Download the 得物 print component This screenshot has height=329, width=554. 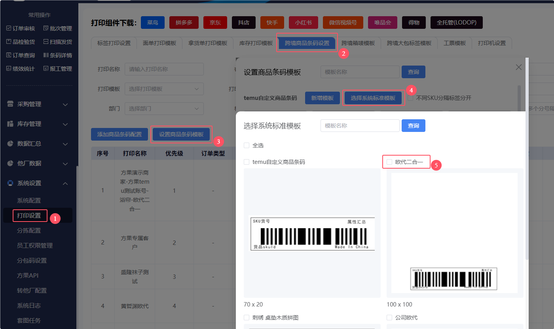point(414,23)
